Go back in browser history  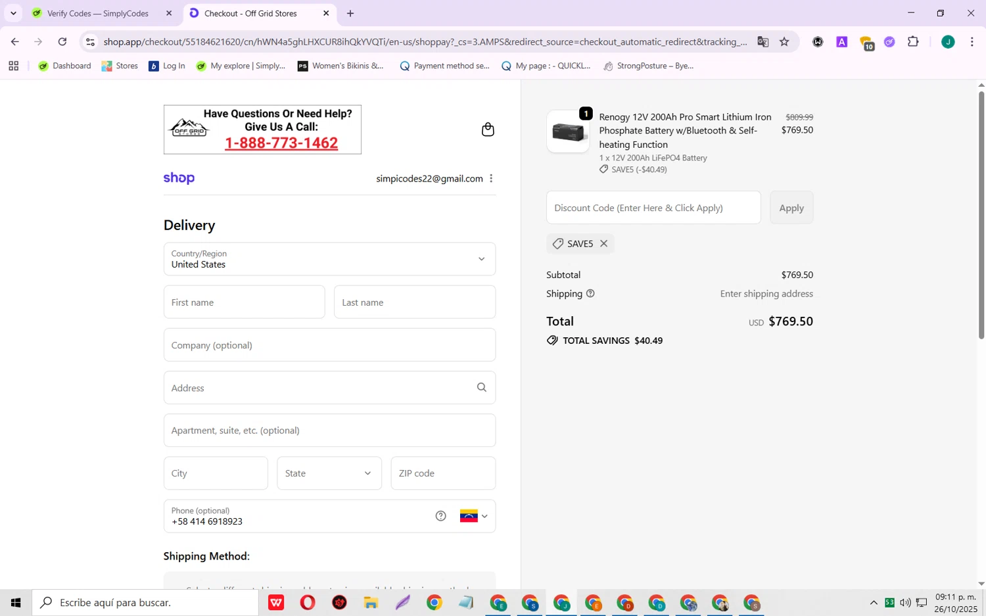(14, 41)
